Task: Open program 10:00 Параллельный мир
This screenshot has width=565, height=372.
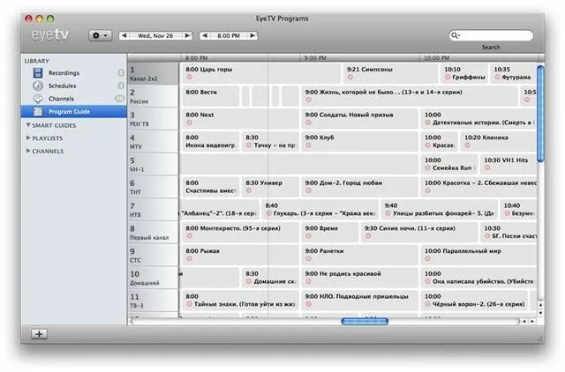Action: [478, 255]
